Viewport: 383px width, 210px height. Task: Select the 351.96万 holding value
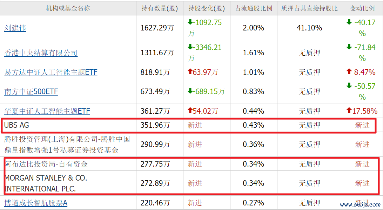[x=155, y=125]
